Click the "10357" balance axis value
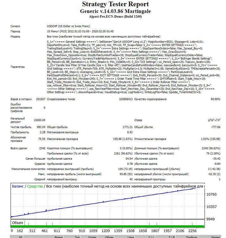Viewport: 226px width, 238px height. [x=211, y=207]
